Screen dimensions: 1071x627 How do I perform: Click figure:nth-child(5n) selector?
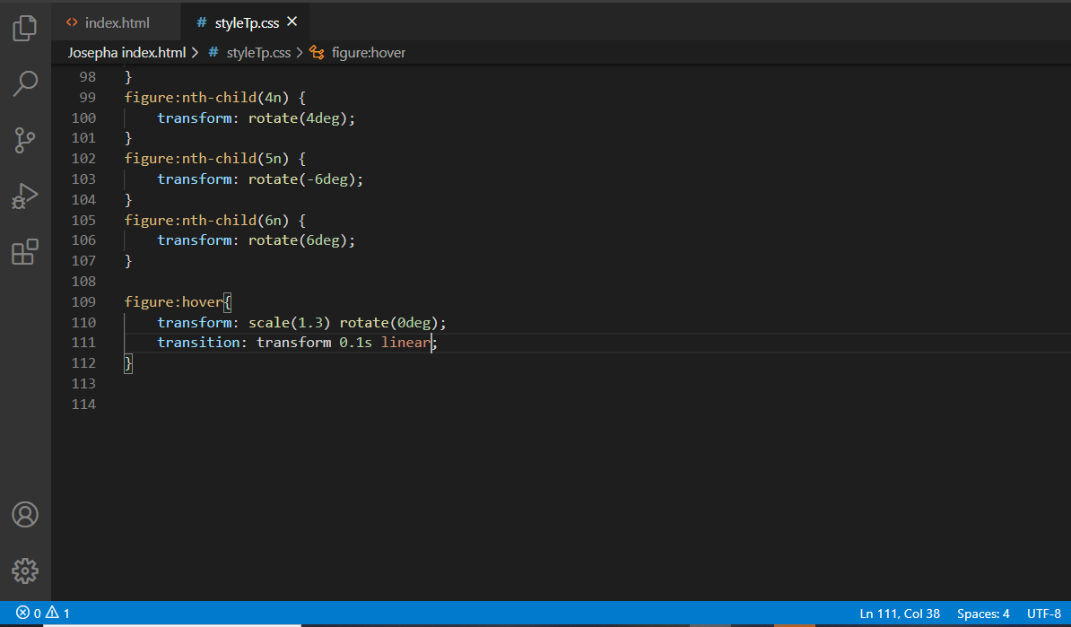click(206, 159)
